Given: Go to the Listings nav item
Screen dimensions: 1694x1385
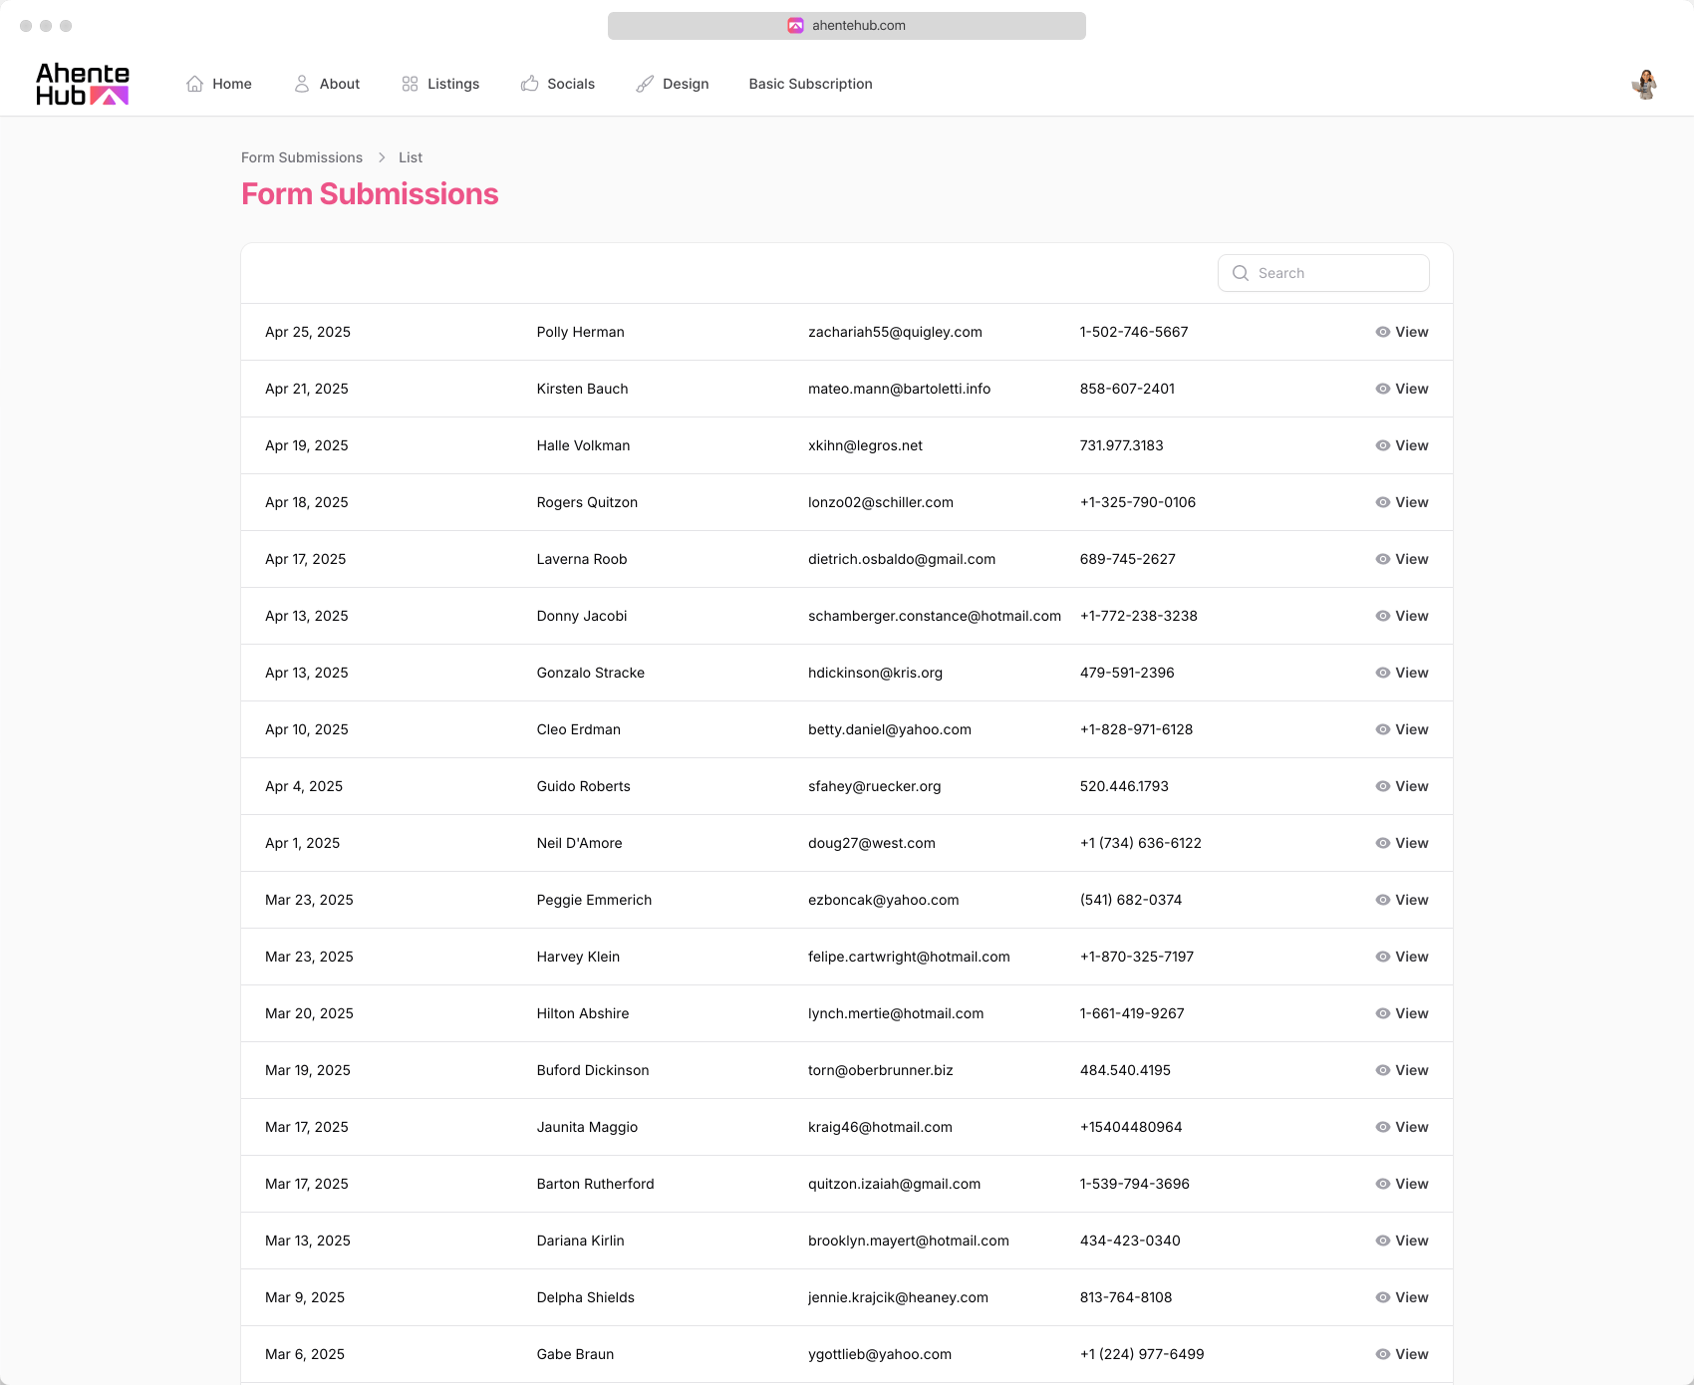Looking at the screenshot, I should click(453, 84).
